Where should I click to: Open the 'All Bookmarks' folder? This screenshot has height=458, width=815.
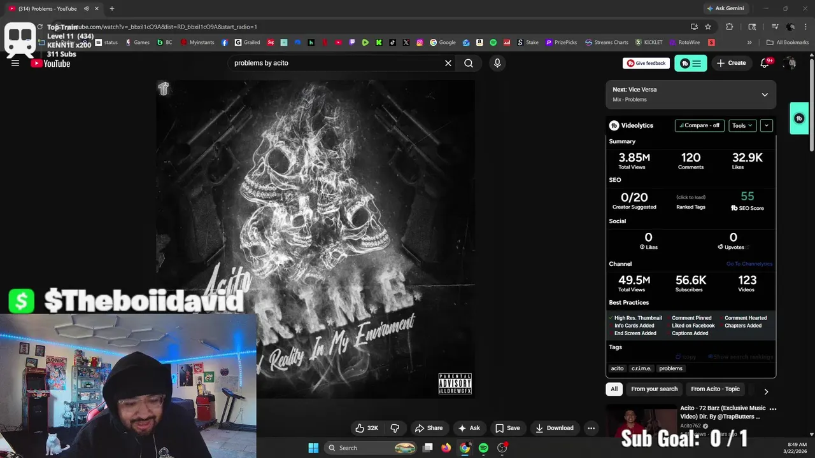[x=788, y=43]
